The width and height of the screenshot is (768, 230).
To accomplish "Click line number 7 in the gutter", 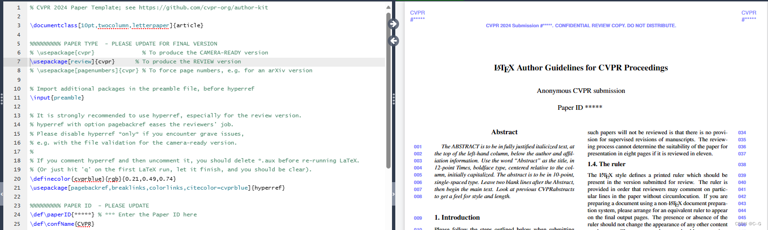I will click(19, 61).
